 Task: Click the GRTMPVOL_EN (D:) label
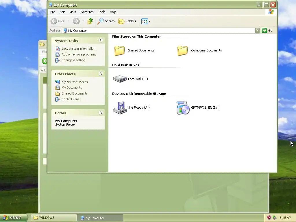point(205,108)
